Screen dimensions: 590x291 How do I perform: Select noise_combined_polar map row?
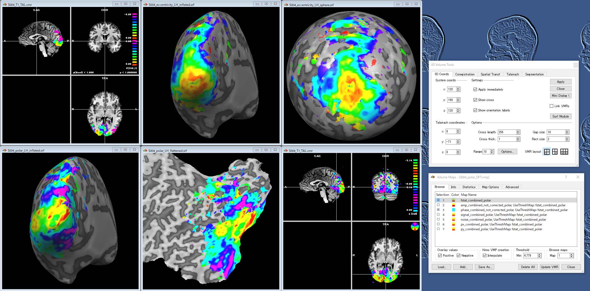506,220
